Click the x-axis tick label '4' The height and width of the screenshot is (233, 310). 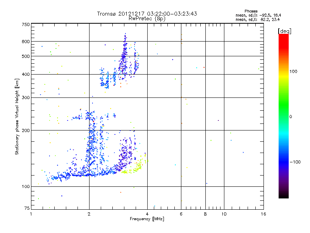point(147,214)
